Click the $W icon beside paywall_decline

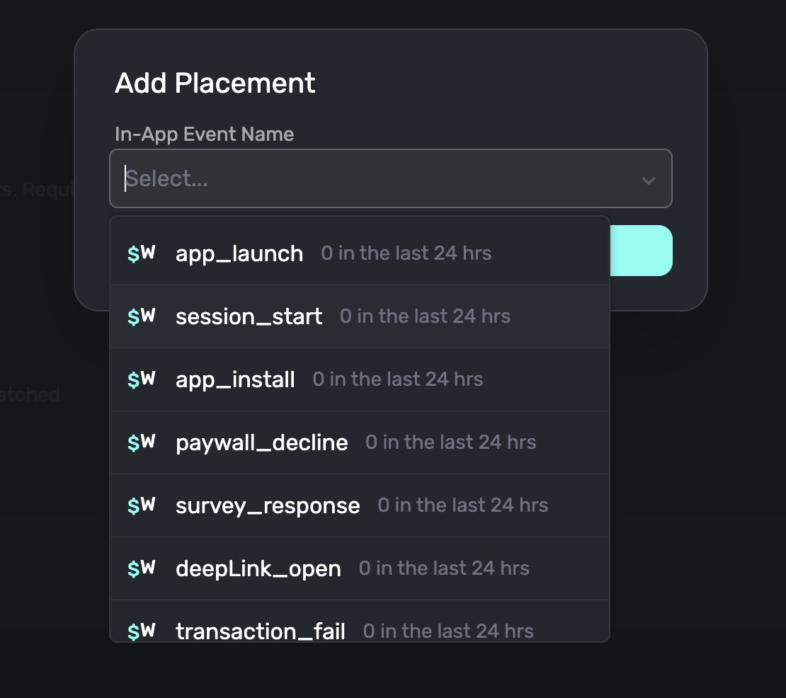pos(142,442)
